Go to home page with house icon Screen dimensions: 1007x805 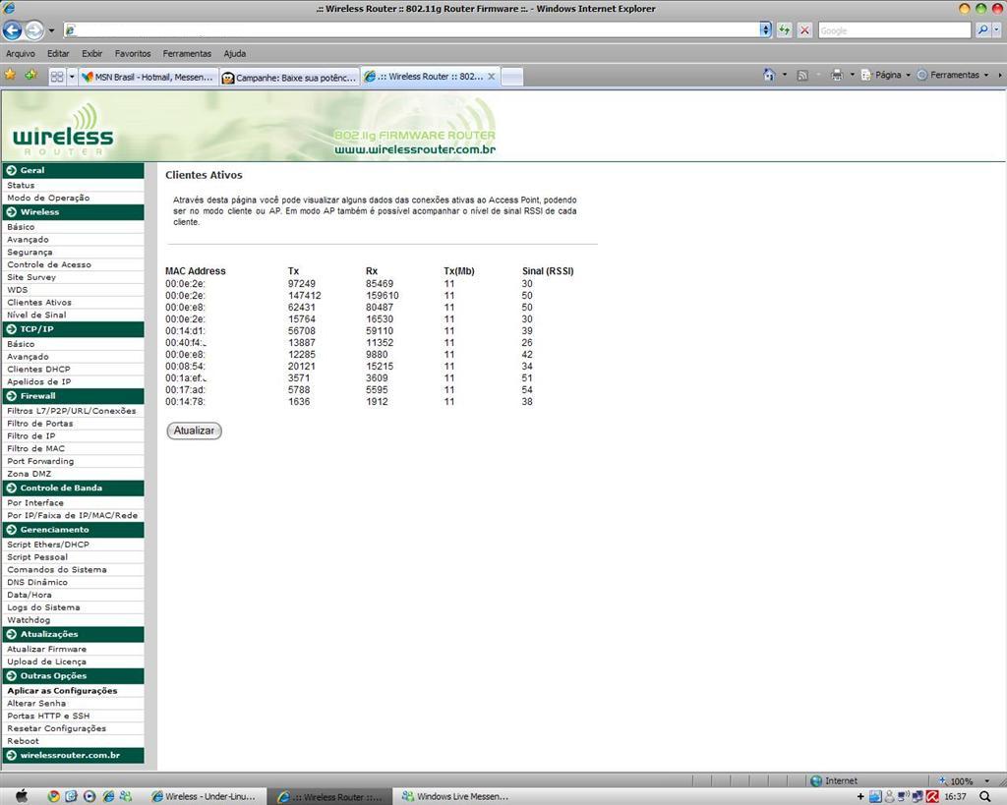coord(769,75)
